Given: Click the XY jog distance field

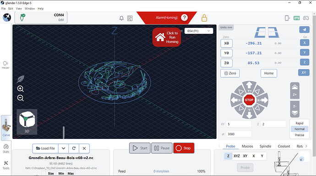Looking at the screenshot, I should coord(239,124).
